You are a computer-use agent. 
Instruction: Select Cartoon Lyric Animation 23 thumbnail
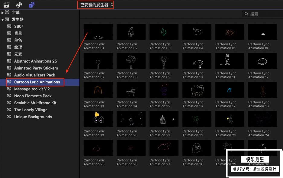[230, 119]
